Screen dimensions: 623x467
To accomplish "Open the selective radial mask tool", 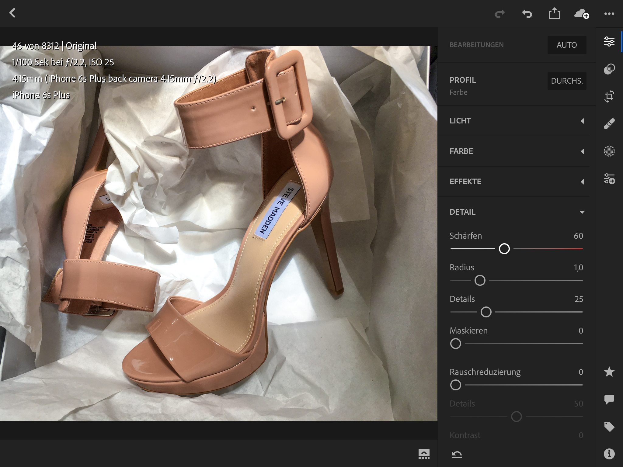I will coord(609,151).
